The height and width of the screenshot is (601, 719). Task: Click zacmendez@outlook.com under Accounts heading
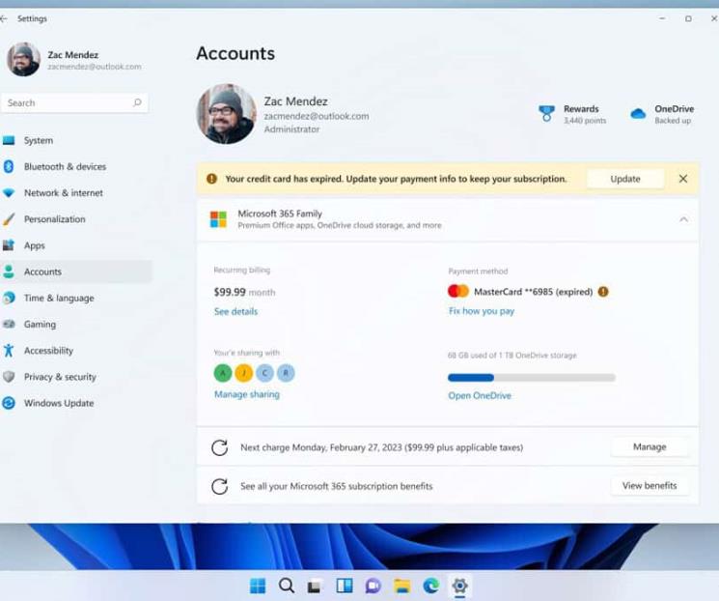click(x=317, y=116)
